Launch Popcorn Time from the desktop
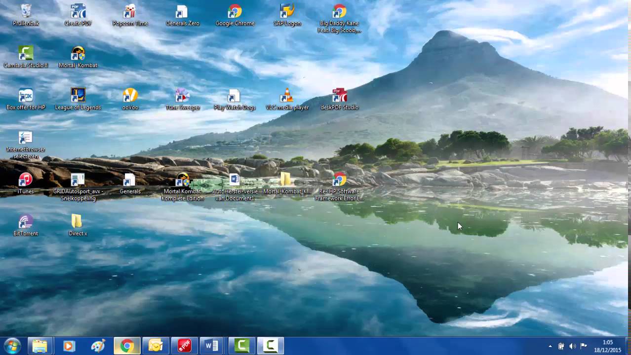Image resolution: width=631 pixels, height=355 pixels. [130, 12]
